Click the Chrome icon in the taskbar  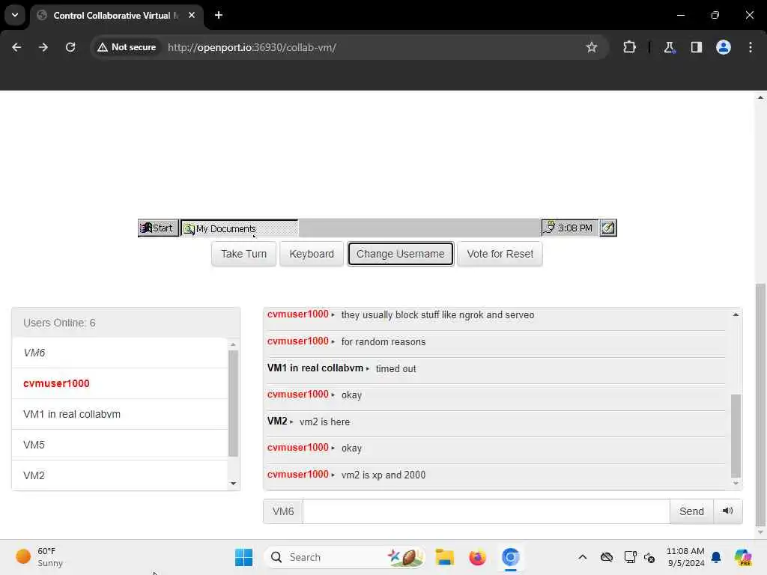pos(510,557)
